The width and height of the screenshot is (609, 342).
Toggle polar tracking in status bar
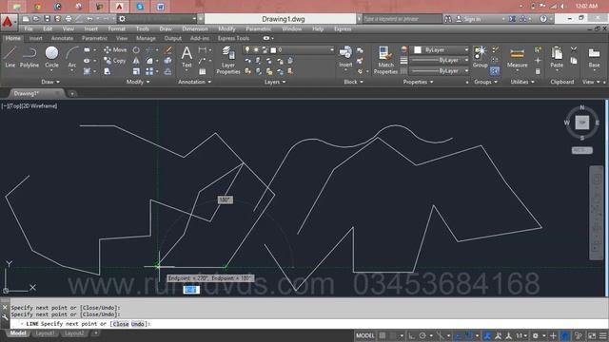[x=422, y=335]
